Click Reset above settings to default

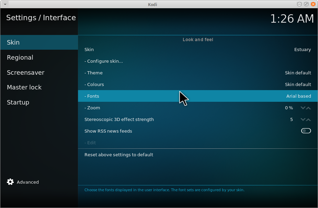[x=198, y=155]
